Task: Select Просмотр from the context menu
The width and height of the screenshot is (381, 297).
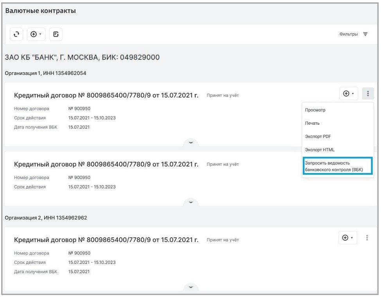Action: [315, 110]
